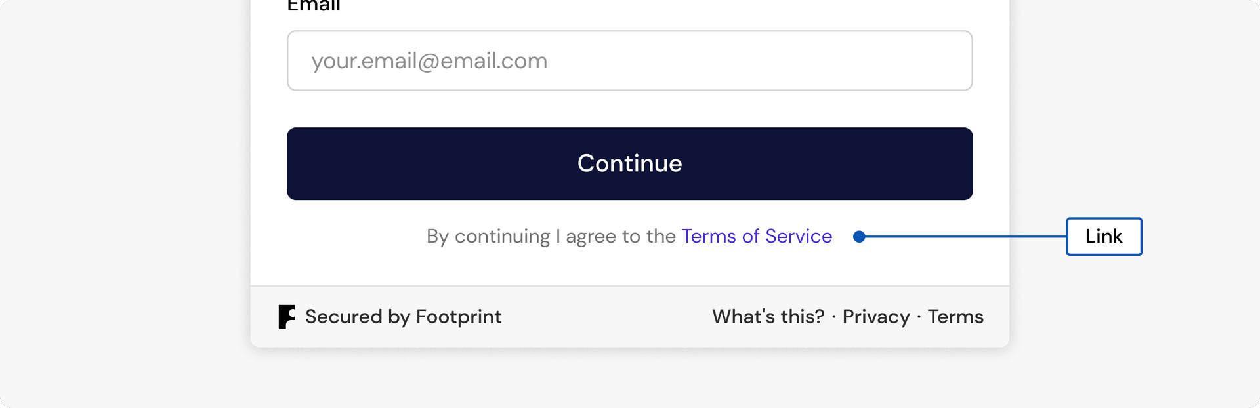Click the gray footer bar's empty middle area
Viewport: 1260px width, 408px height.
point(607,317)
